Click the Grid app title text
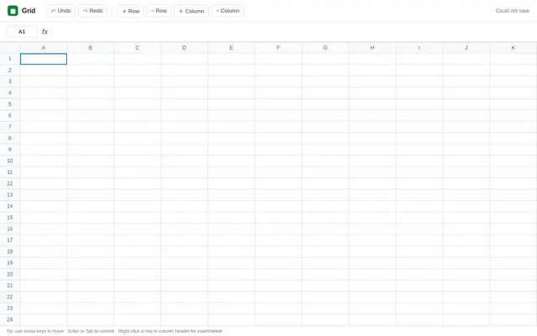 tap(29, 11)
